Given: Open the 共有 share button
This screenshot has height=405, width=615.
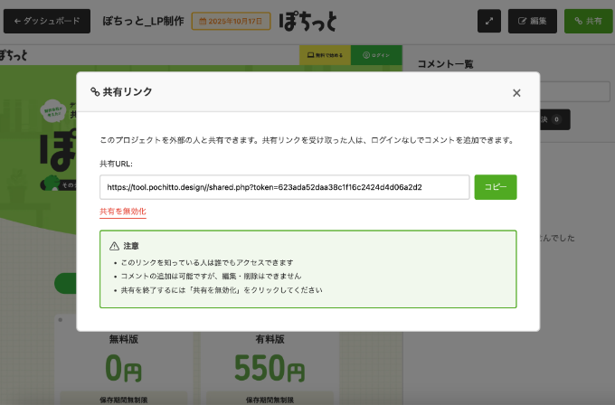Looking at the screenshot, I should [x=587, y=21].
